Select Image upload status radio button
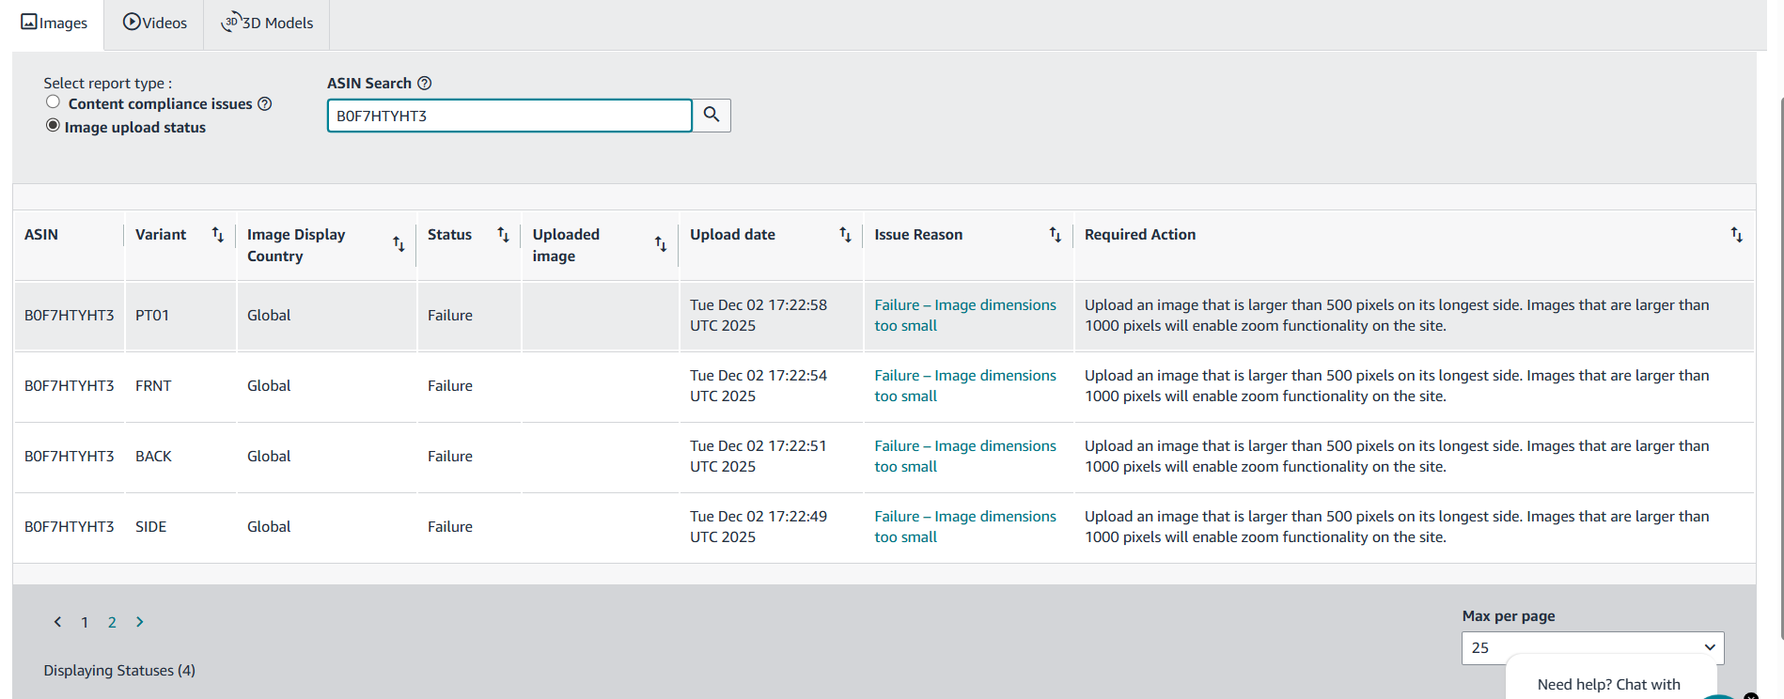The height and width of the screenshot is (699, 1784). tap(54, 126)
